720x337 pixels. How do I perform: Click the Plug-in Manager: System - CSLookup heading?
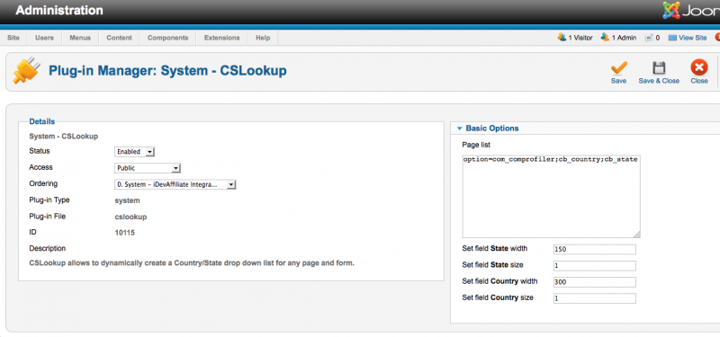click(167, 71)
